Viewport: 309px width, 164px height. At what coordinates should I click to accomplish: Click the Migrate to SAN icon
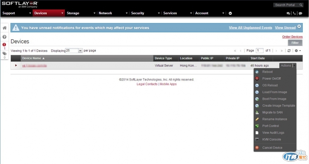pyautogui.click(x=257, y=112)
